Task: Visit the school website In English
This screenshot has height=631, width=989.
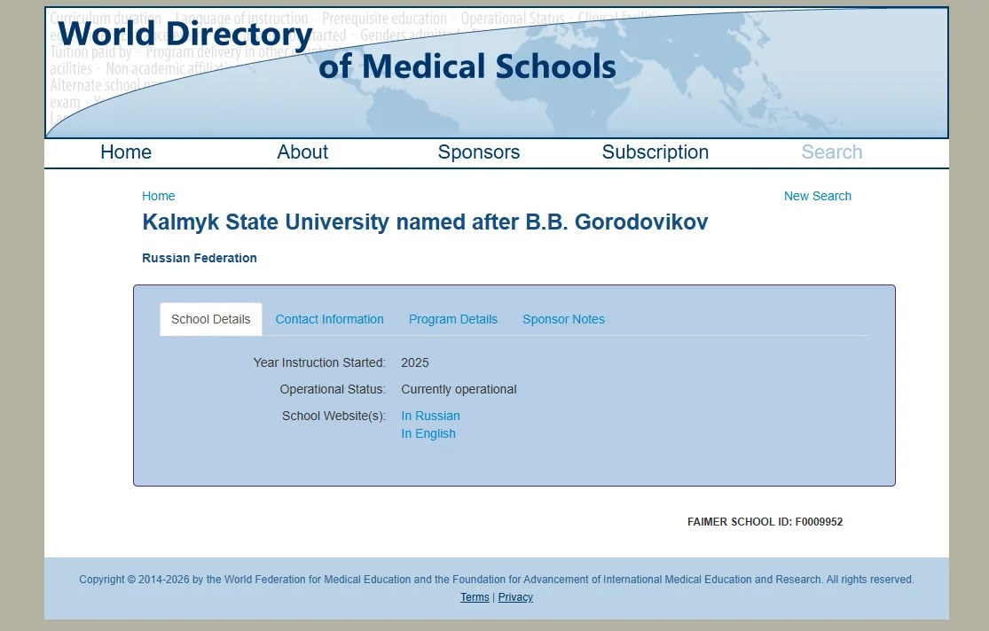Action: pos(428,433)
